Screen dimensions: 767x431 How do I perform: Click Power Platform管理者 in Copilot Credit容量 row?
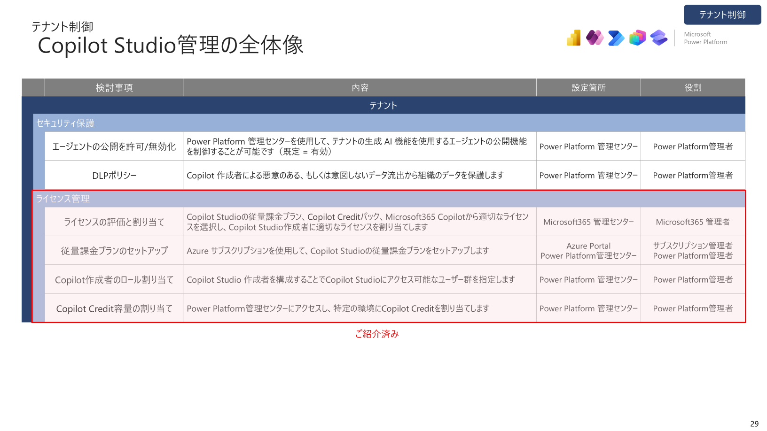693,308
